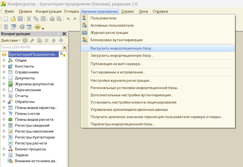
Task: Open Параметры информационной базы
Action: pos(158,124)
